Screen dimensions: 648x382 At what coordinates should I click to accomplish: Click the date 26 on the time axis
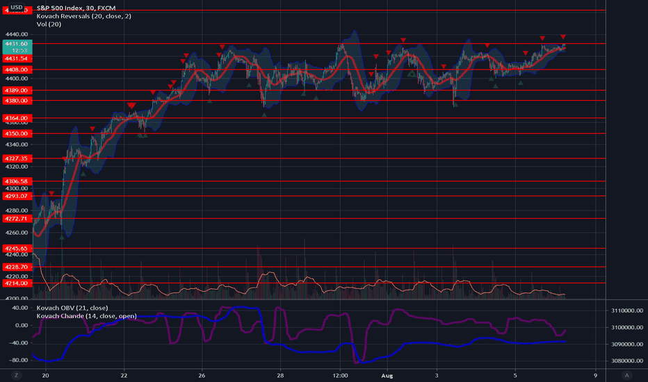[202, 376]
